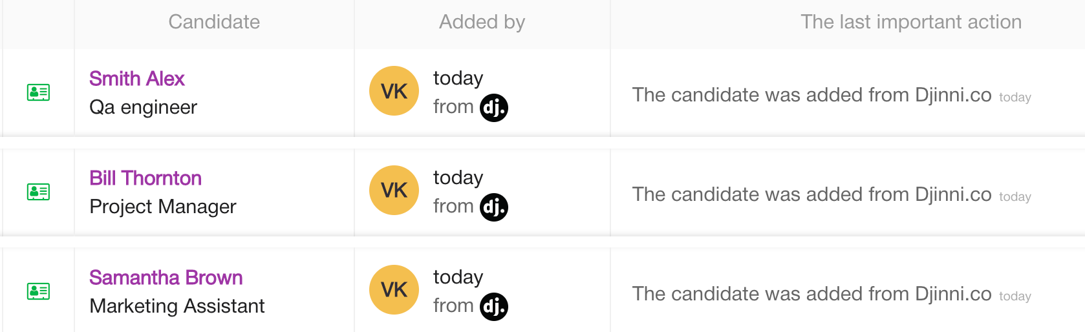Click the Djinni logo in Samantha Brown's row
The width and height of the screenshot is (1085, 332).
(x=494, y=307)
